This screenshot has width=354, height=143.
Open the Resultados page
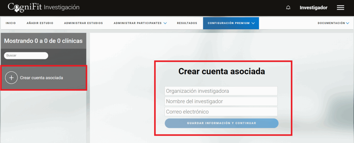pyautogui.click(x=187, y=23)
